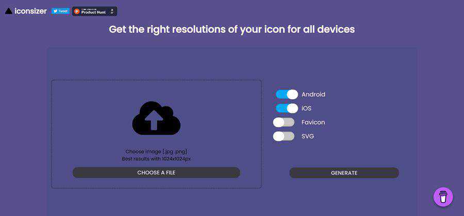
Task: Enable the Favicon toggle
Action: pos(284,122)
